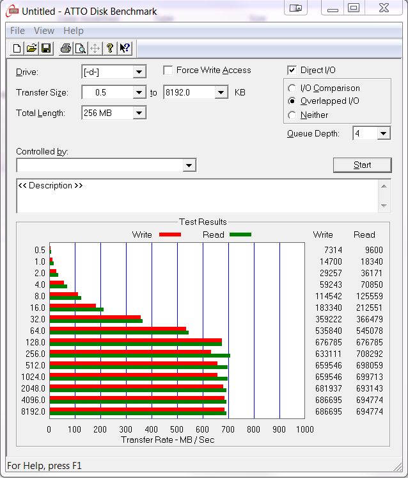The height and width of the screenshot is (478, 408).
Task: Uncheck the Direct I/O checkbox
Action: click(x=292, y=70)
